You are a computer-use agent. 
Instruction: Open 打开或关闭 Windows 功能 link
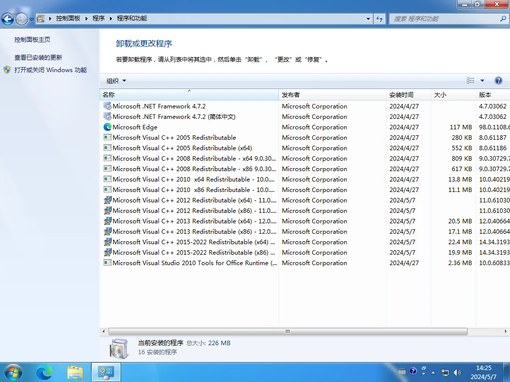tap(50, 70)
